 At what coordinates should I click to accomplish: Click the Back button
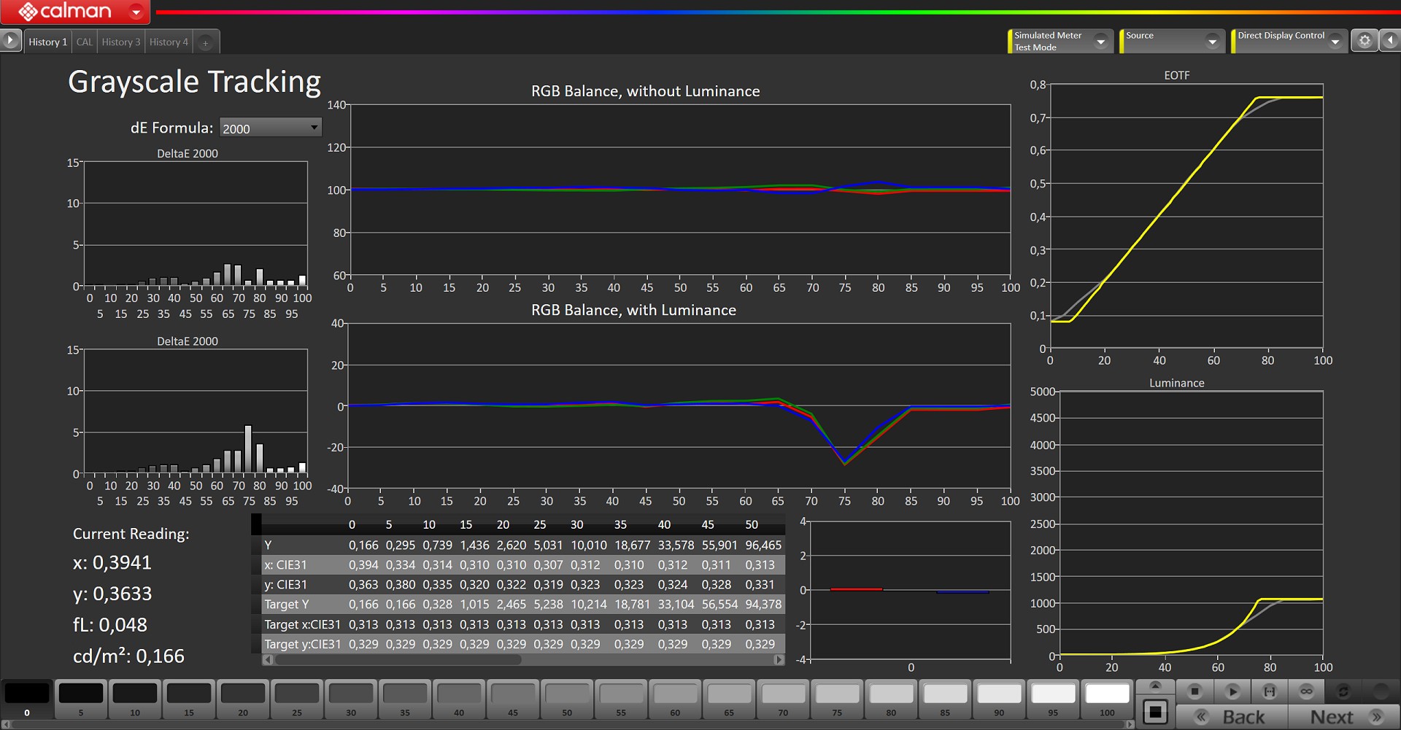1232,717
